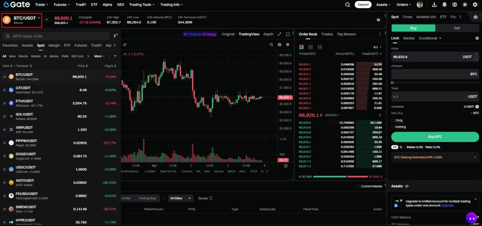Open chart symbol search magnifier
This screenshot has width=482, height=226.
[x=272, y=45]
